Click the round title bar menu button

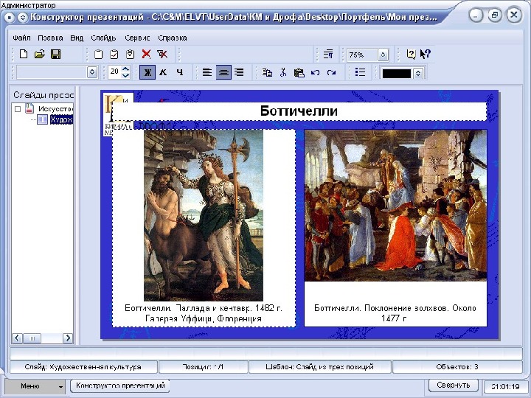[x=10, y=17]
